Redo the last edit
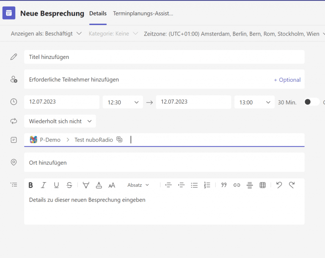This screenshot has width=325, height=258. point(292,185)
